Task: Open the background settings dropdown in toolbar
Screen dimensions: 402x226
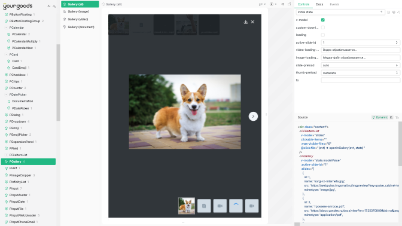Action: point(273,4)
